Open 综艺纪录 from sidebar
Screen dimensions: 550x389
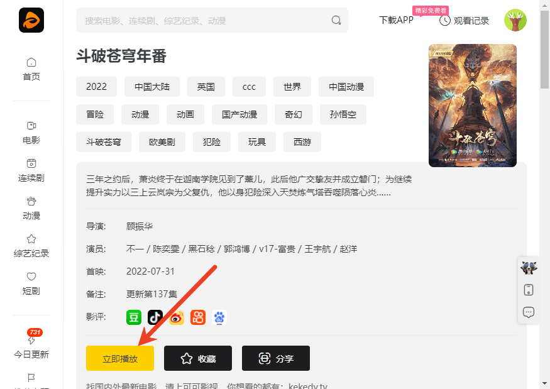coord(31,245)
